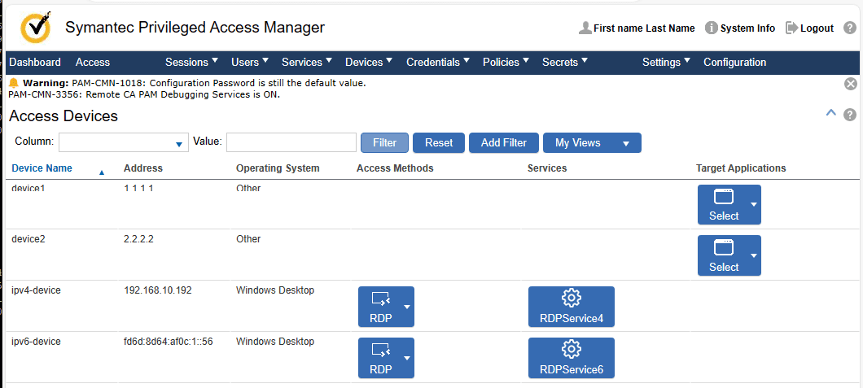This screenshot has height=388, width=863.
Task: Open the Settings menu
Action: pos(667,62)
